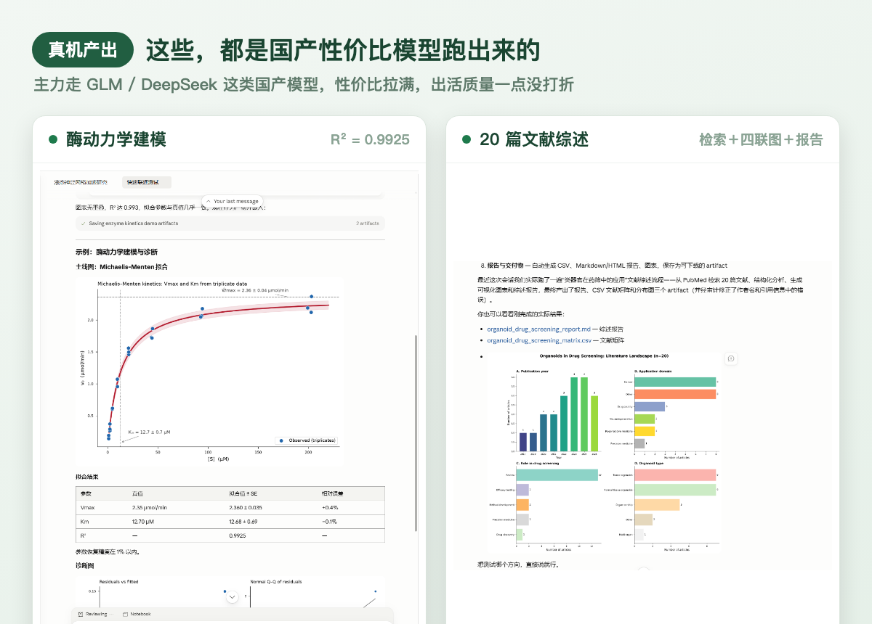Click the 真机产出 green badge

coord(83,50)
